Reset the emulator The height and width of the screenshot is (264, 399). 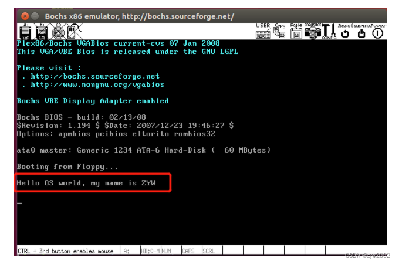(345, 31)
